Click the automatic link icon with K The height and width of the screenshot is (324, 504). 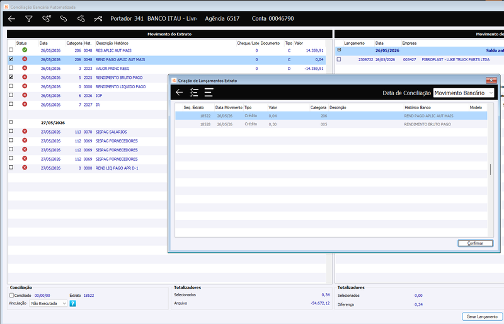[47, 19]
